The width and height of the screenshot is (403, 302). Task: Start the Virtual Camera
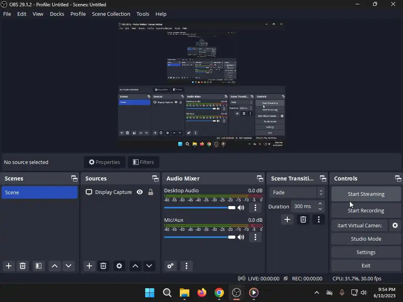359,225
